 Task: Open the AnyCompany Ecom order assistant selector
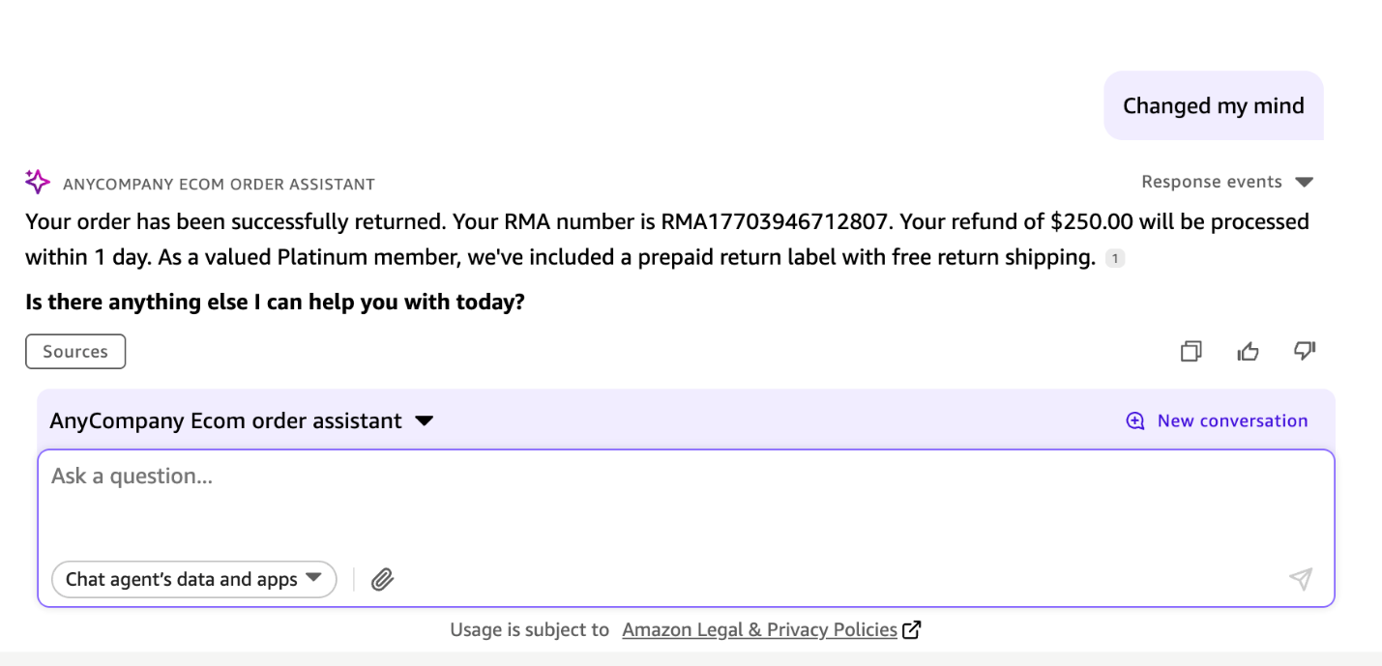(x=242, y=421)
